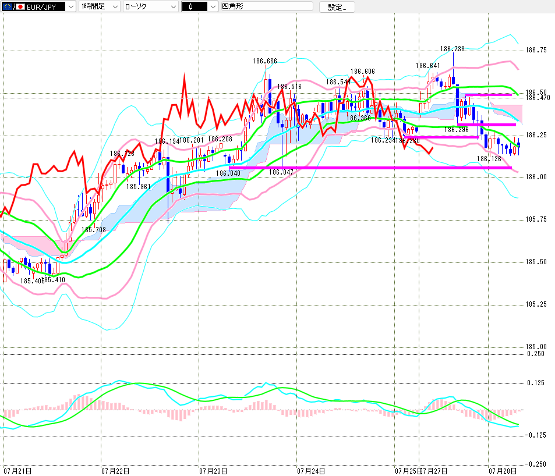The image size is (555, 476).
Task: Click the 07月24日 date marker on time axis
Action: [x=311, y=471]
